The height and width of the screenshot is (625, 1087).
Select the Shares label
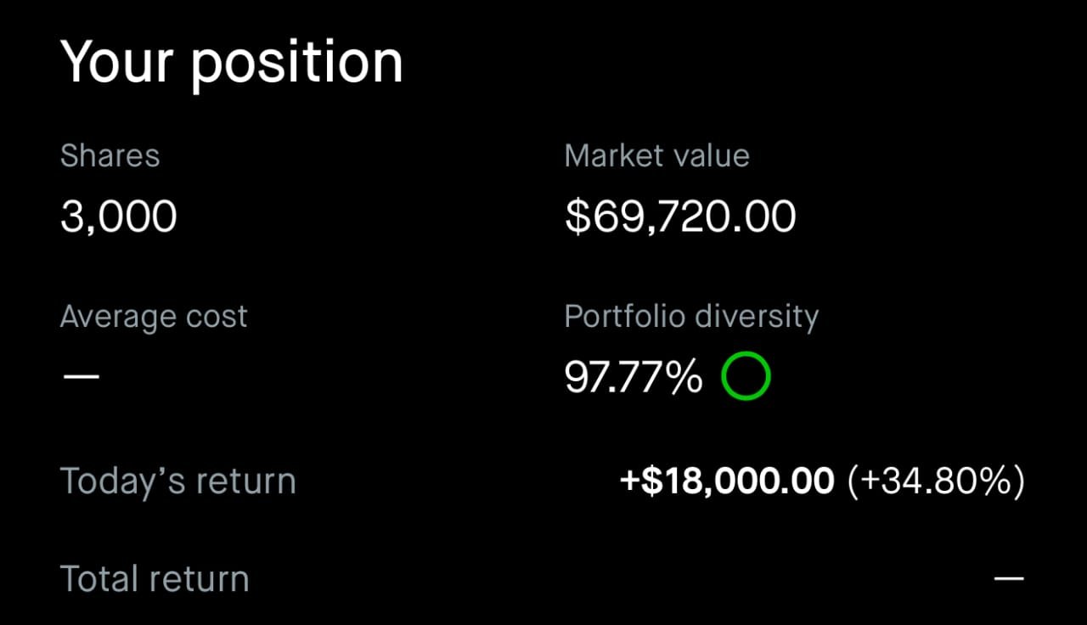110,156
